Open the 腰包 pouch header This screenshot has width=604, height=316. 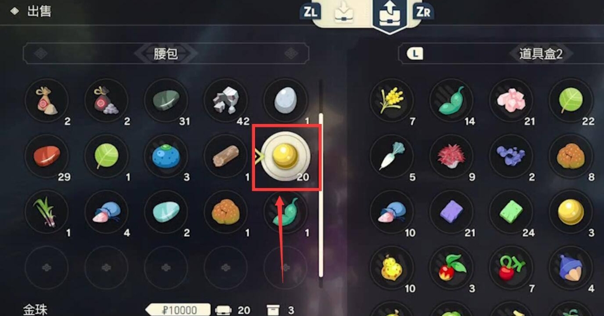[x=166, y=54]
